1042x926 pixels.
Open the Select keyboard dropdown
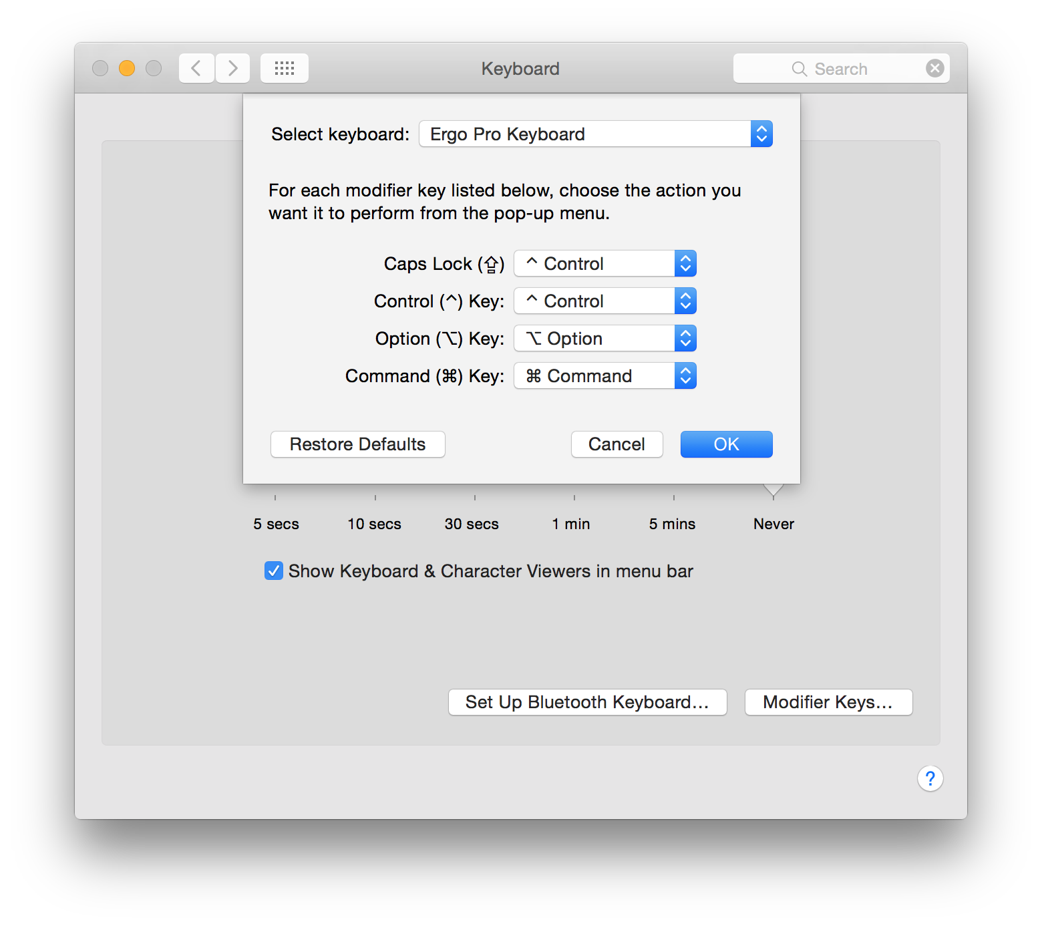point(761,134)
